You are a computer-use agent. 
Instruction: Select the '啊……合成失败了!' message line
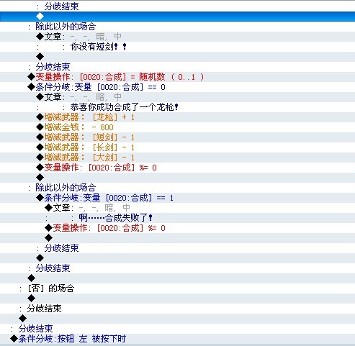pos(177,218)
